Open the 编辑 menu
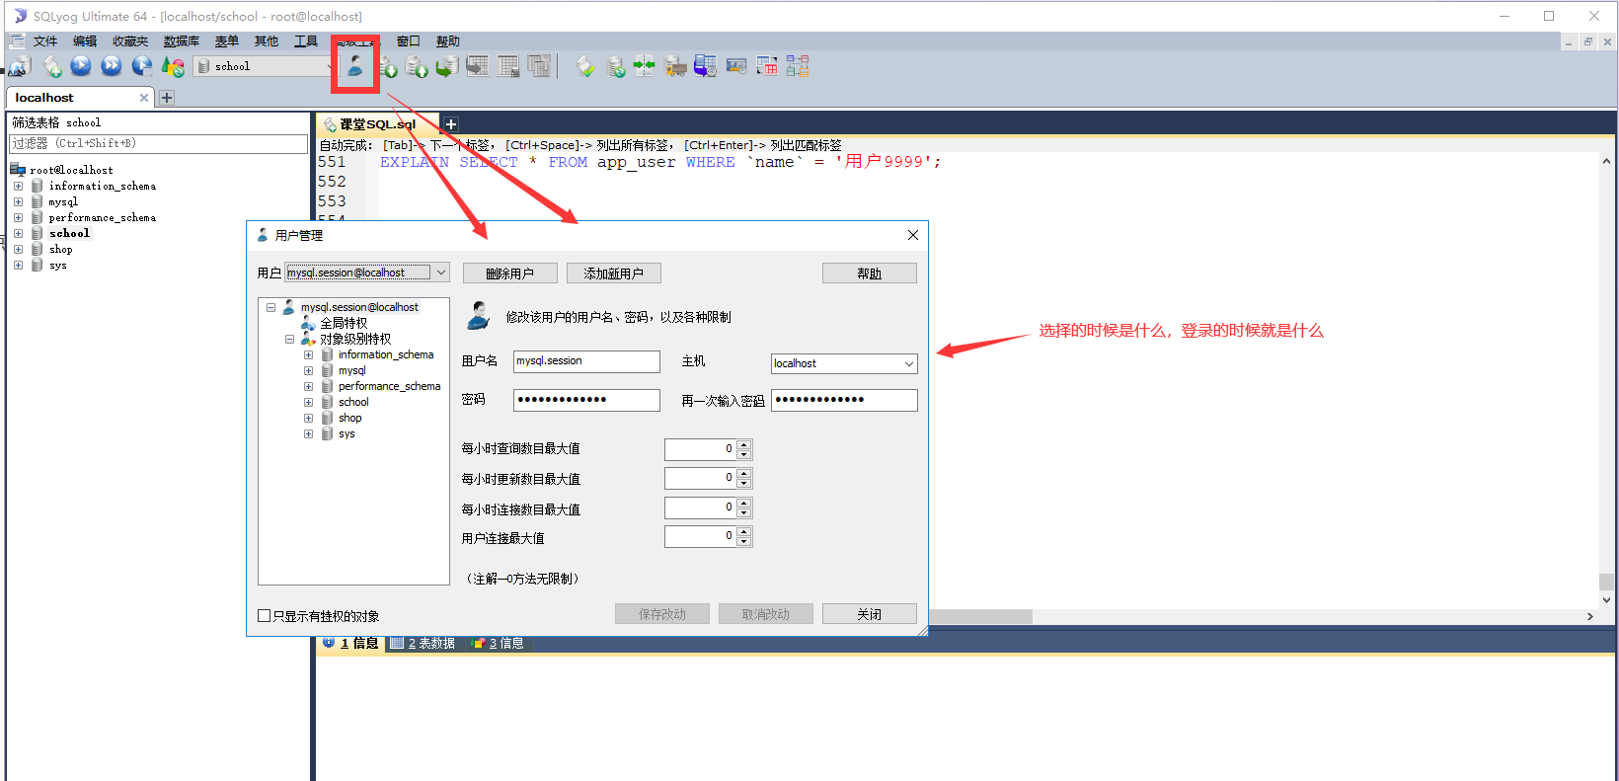The height and width of the screenshot is (781, 1619). pos(85,41)
